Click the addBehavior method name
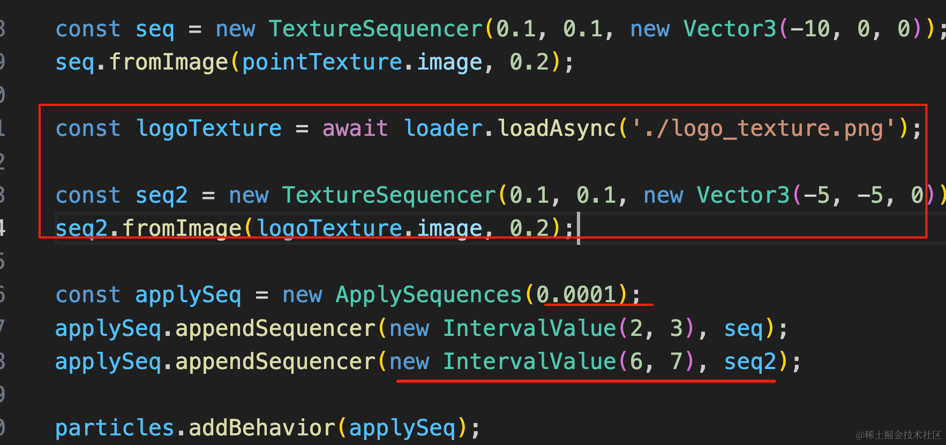The width and height of the screenshot is (946, 445). click(x=262, y=428)
